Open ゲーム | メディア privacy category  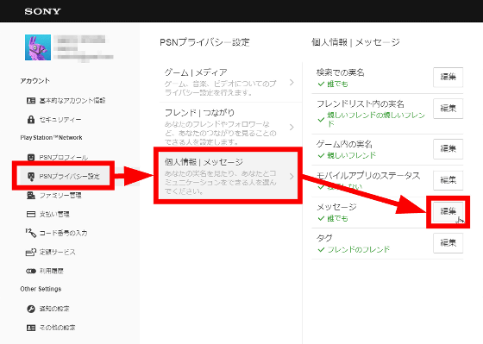[x=230, y=82]
